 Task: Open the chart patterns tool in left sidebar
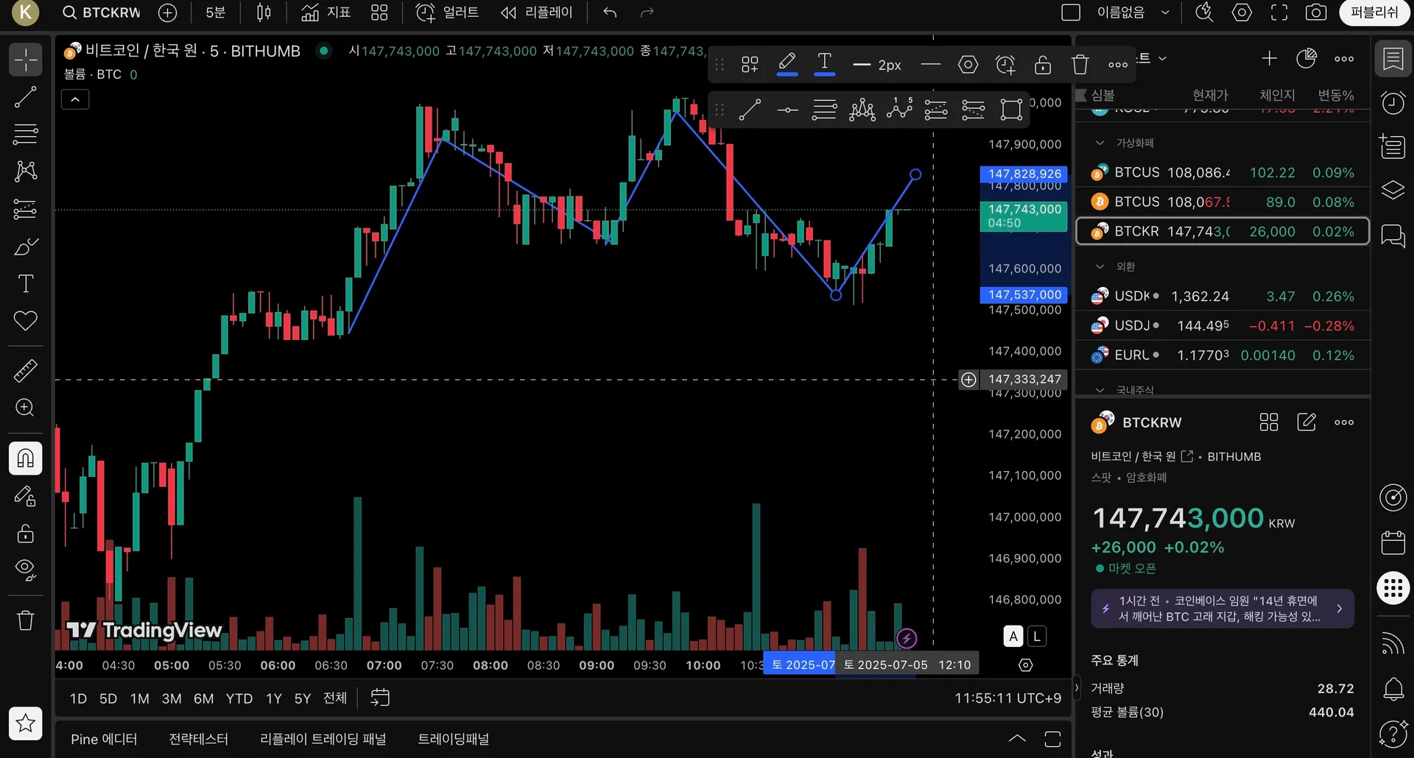[26, 171]
